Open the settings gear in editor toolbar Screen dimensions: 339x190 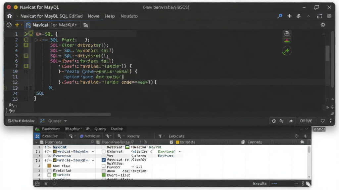point(323,25)
